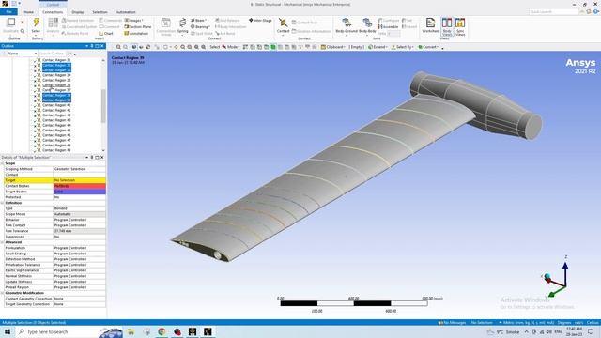The image size is (601, 338).
Task: Open the Home ribbon tab
Action: coord(29,12)
